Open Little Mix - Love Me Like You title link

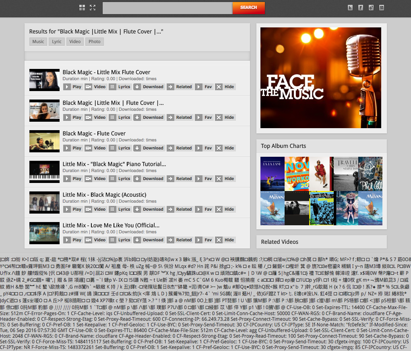pyautogui.click(x=111, y=225)
